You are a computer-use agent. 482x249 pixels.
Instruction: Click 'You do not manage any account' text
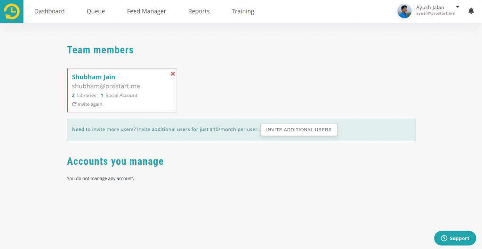(101, 178)
